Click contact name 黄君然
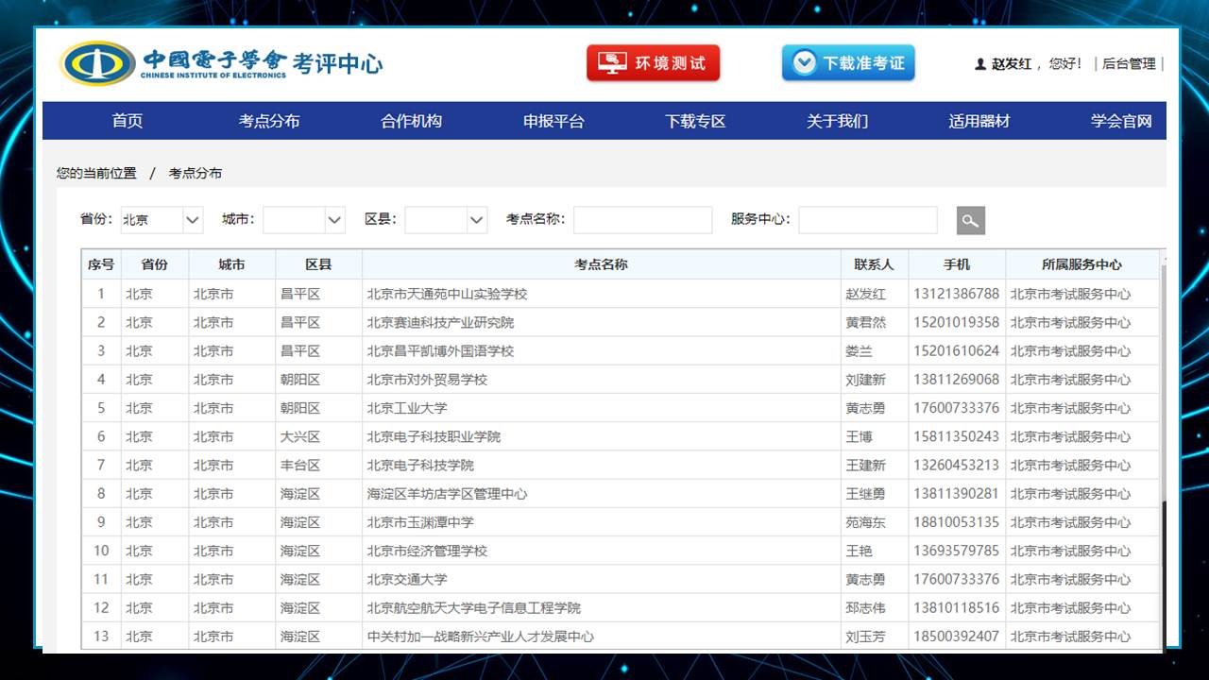The height and width of the screenshot is (680, 1209). point(866,322)
